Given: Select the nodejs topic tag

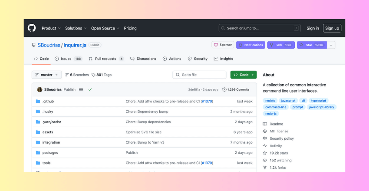Looking at the screenshot, I should (x=270, y=101).
